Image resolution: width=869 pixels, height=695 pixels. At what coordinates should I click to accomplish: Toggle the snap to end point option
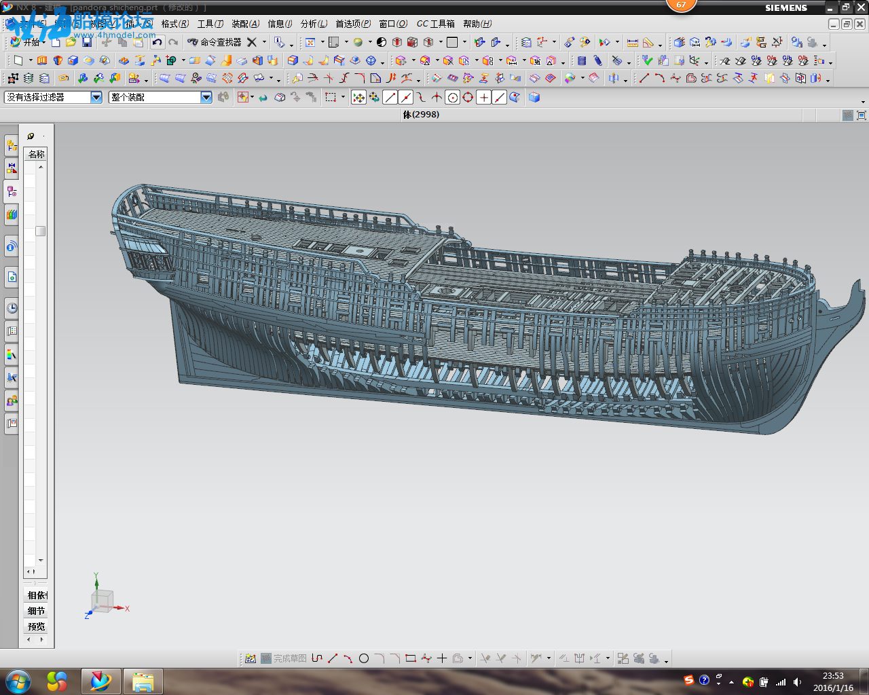[390, 97]
